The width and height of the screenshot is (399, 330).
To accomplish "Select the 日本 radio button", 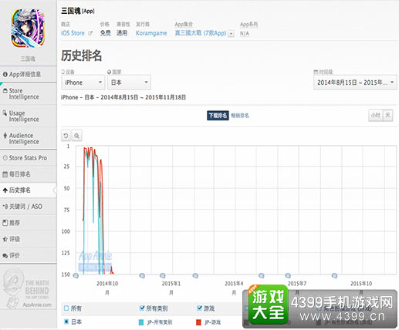I will tap(66, 322).
